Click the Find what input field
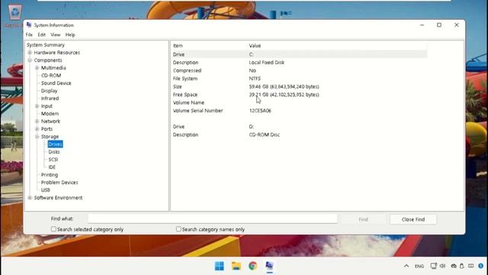Screen dimensions: 488x275 coord(213,219)
